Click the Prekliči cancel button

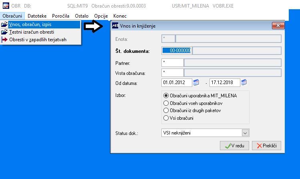[266, 146]
